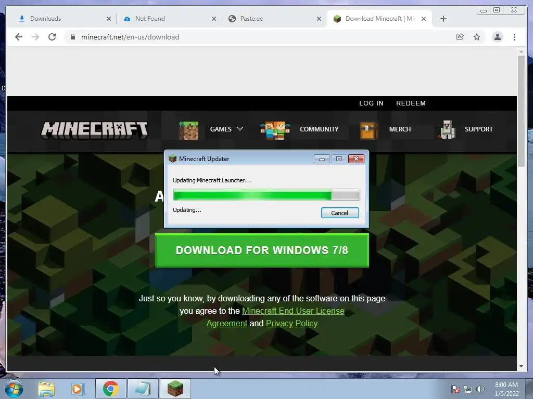This screenshot has width=533, height=399.
Task: Open the COMMUNITY menu
Action: (319, 129)
